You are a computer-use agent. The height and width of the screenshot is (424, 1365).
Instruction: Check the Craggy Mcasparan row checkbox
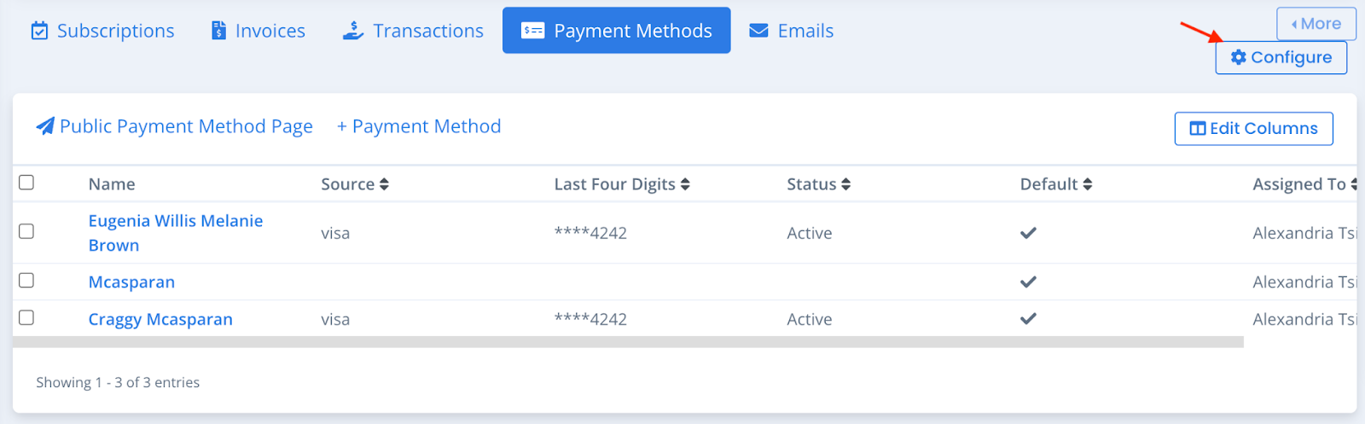pyautogui.click(x=26, y=317)
